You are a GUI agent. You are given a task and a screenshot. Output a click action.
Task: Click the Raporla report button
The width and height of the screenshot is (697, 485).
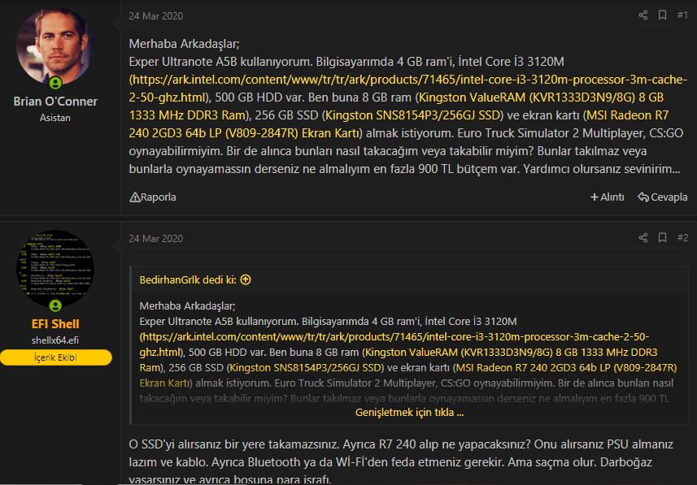152,197
